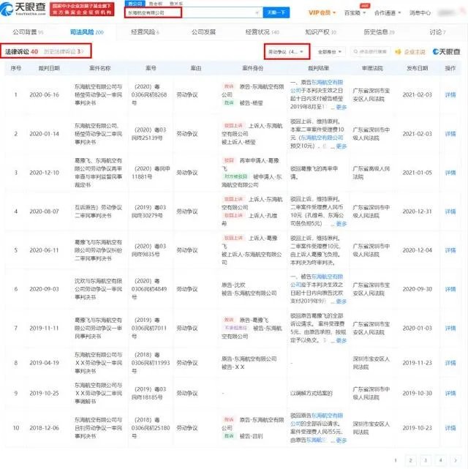This screenshot has height=469, width=468.
Task: Open 消息中心 in the header
Action: pos(420,13)
